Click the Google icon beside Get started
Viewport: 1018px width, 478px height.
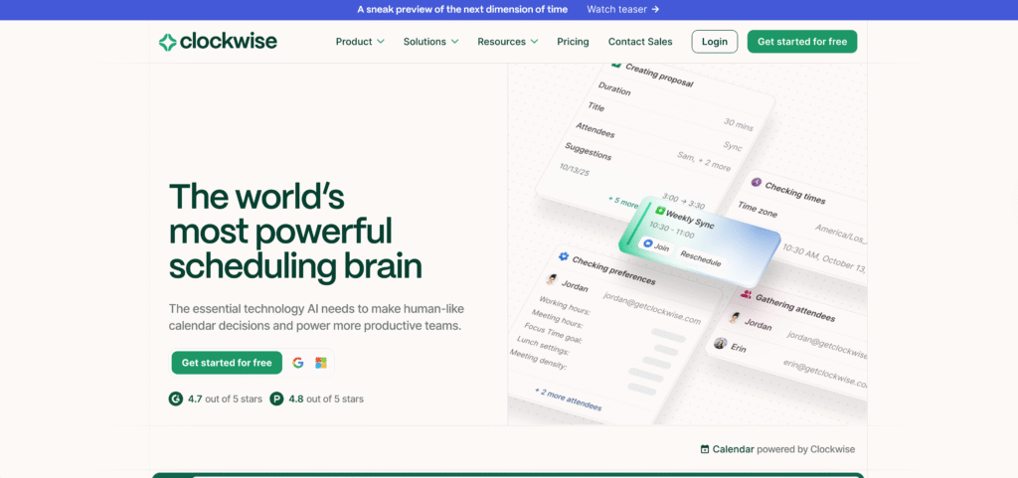click(x=298, y=363)
